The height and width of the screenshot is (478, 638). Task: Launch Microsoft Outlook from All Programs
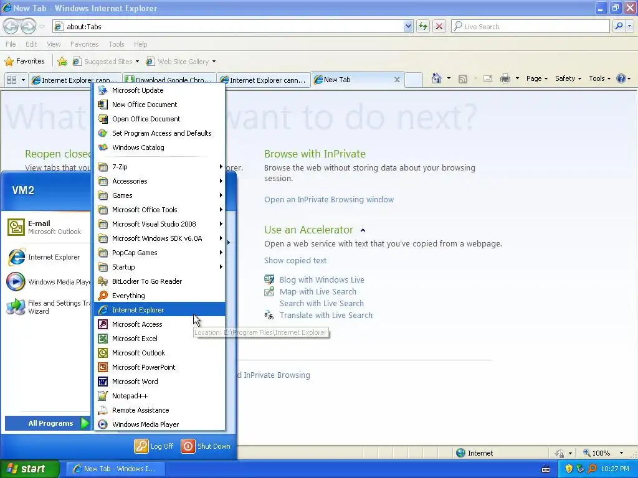(159, 353)
